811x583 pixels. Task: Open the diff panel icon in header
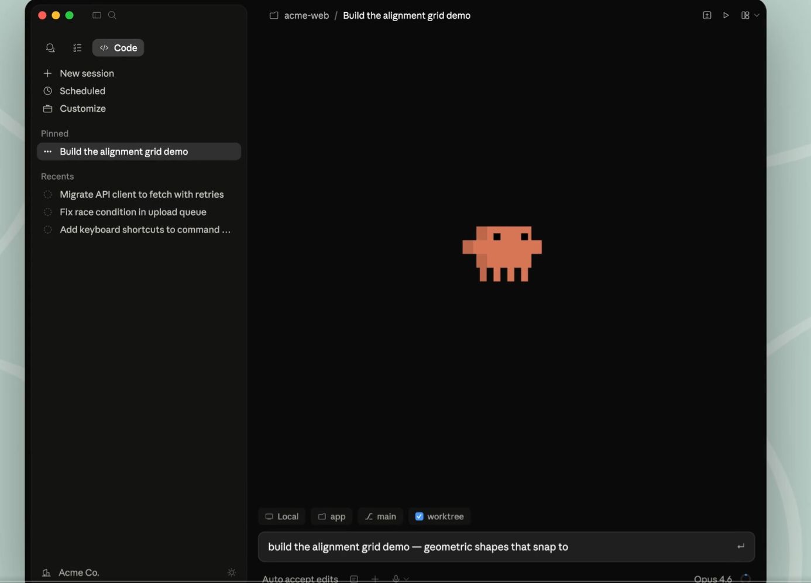tap(707, 15)
